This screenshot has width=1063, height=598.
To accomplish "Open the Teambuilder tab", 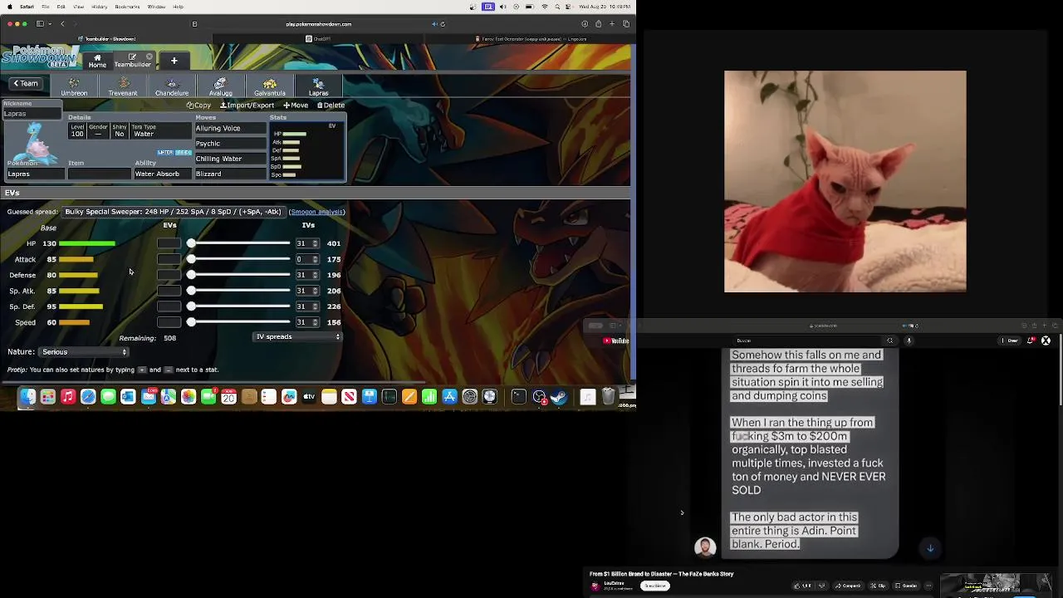I will 132,61.
